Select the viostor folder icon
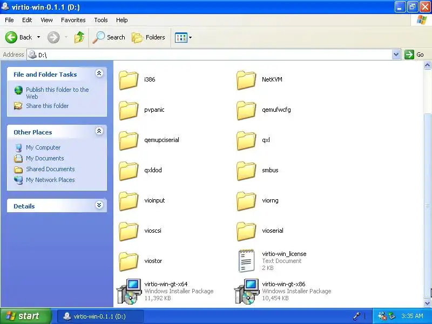Screen dimensions: 432x324 [129, 262]
